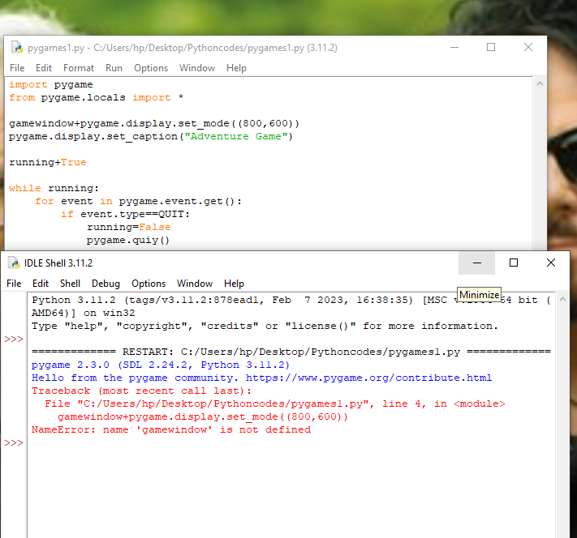Click the traceback File line in the shell
577x538 pixels.
(274, 403)
